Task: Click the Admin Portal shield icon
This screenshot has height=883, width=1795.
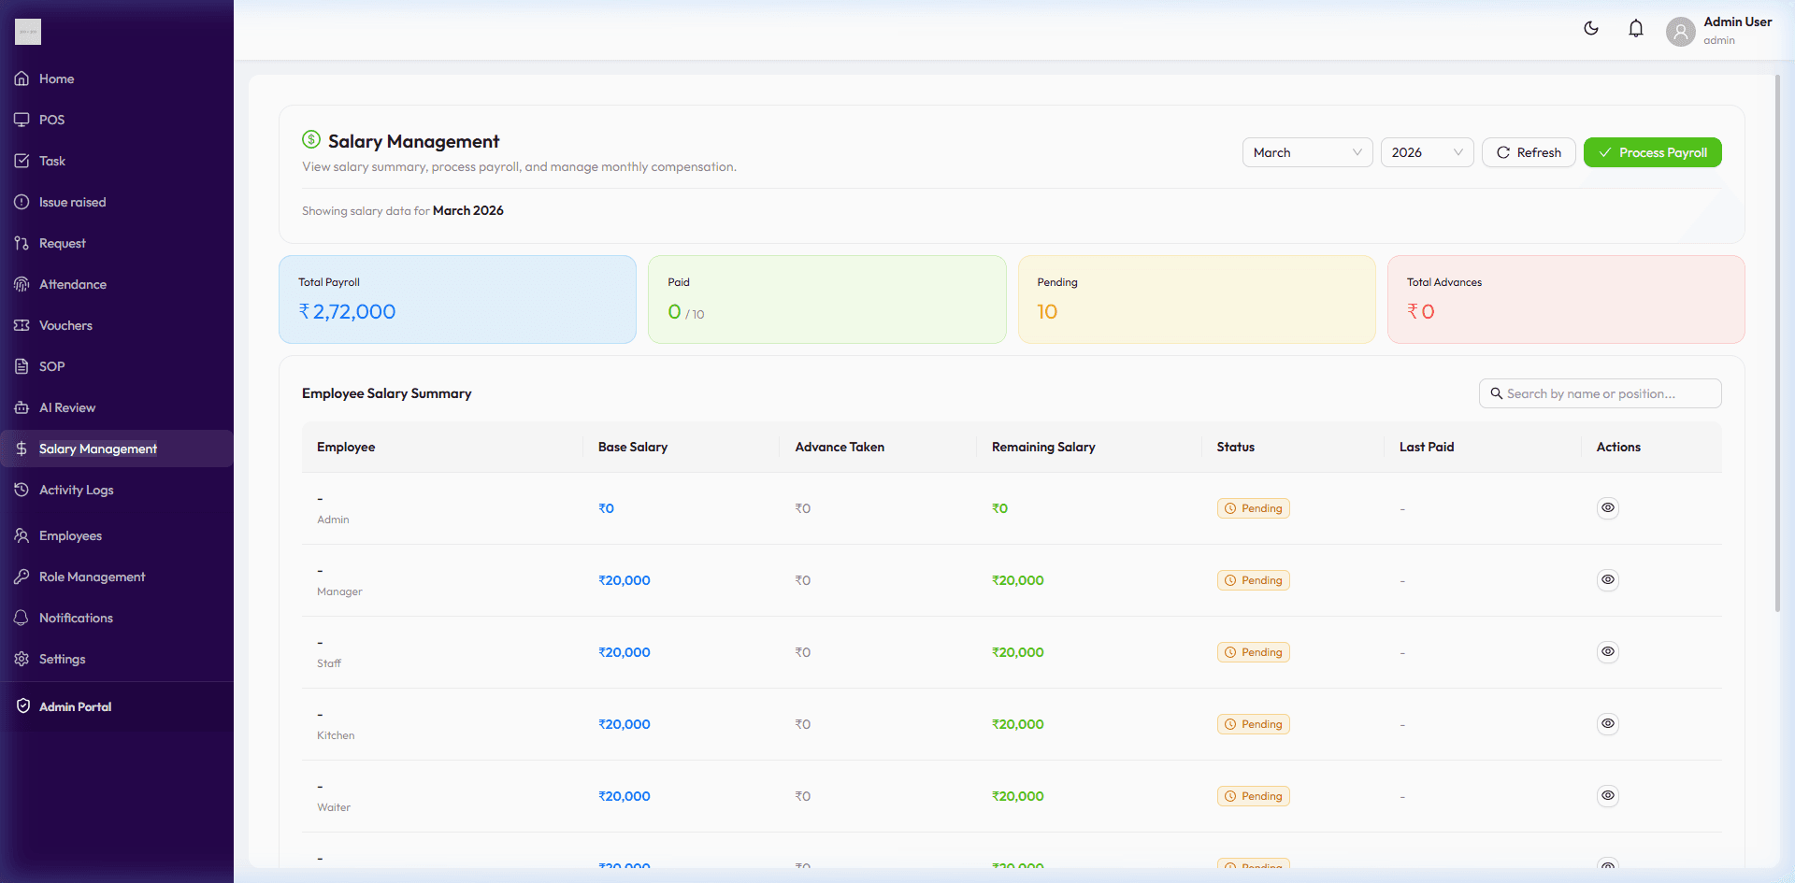Action: click(23, 706)
